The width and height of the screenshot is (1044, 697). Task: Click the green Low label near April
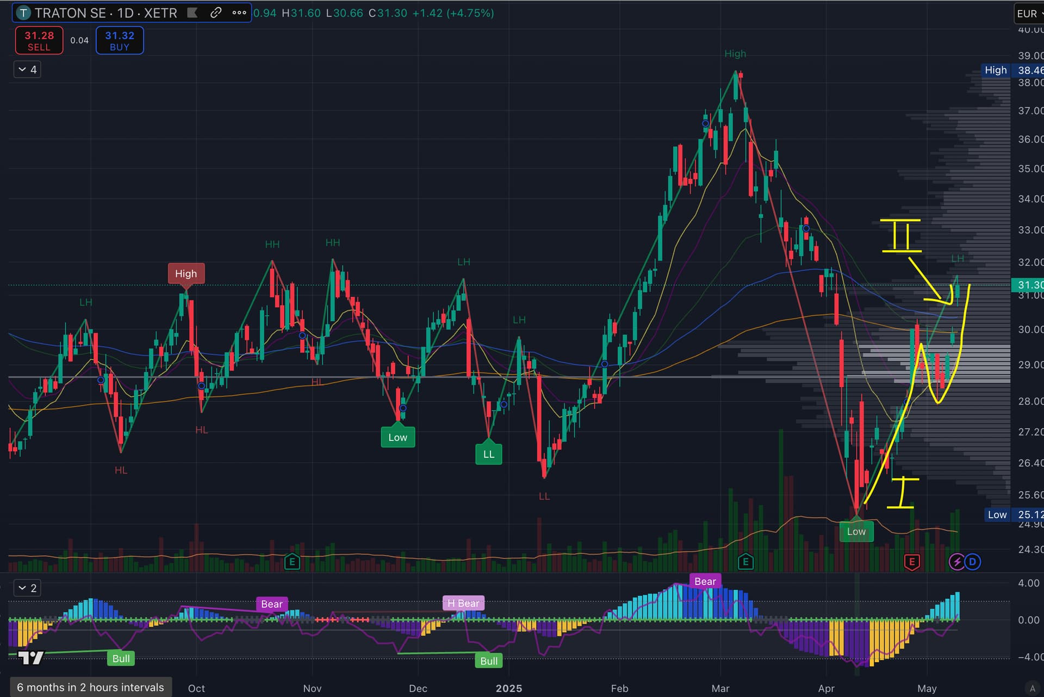pyautogui.click(x=856, y=532)
